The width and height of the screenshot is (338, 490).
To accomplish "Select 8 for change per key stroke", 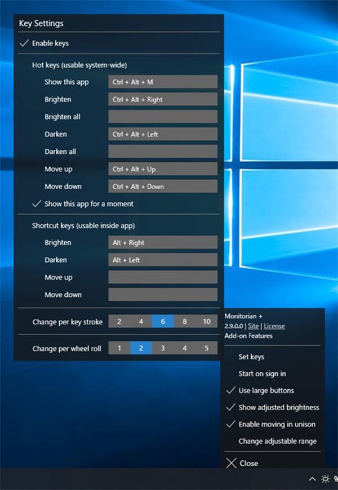I will (184, 322).
